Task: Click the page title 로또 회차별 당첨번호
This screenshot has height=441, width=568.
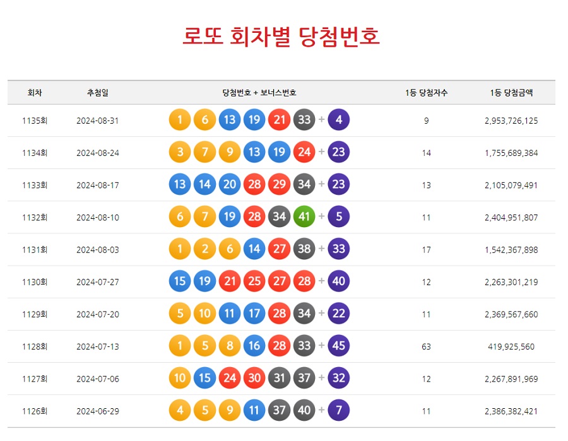Action: tap(284, 37)
